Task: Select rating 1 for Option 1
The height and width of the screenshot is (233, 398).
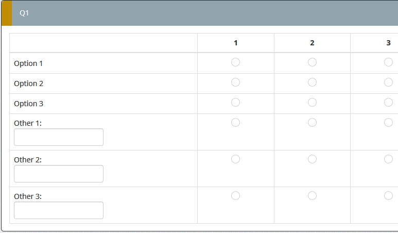Action: tap(235, 62)
